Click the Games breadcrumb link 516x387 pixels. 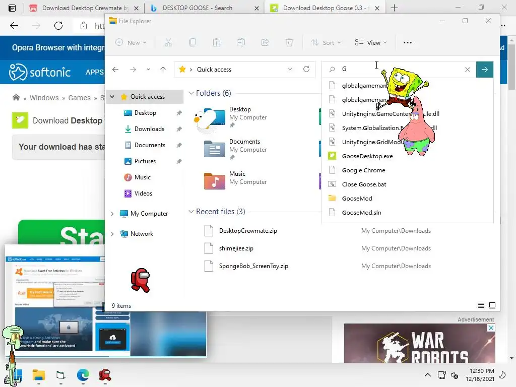79,98
